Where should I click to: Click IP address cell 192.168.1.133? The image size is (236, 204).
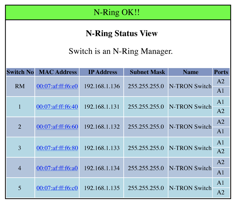[101, 148]
